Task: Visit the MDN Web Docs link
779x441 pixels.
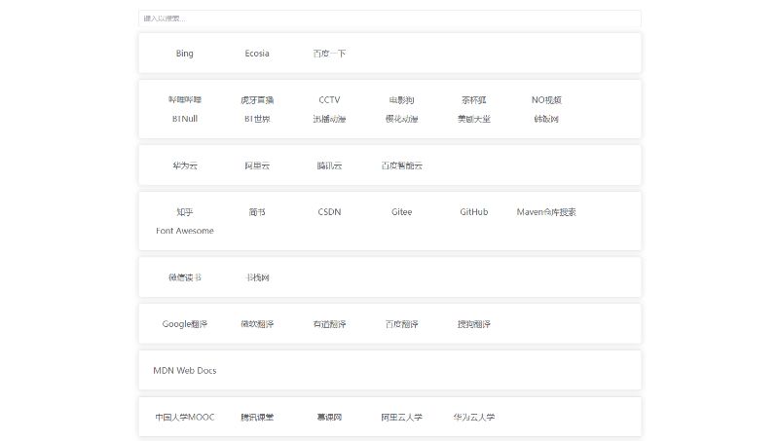Action: (x=185, y=371)
